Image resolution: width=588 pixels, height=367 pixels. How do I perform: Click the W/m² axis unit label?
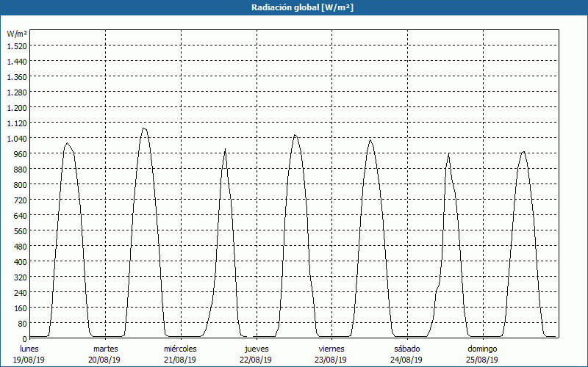[17, 34]
